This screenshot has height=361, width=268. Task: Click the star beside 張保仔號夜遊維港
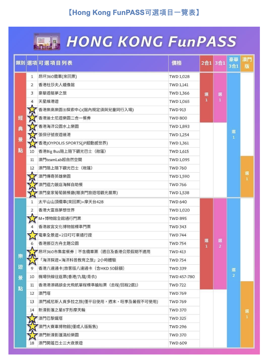point(32,135)
